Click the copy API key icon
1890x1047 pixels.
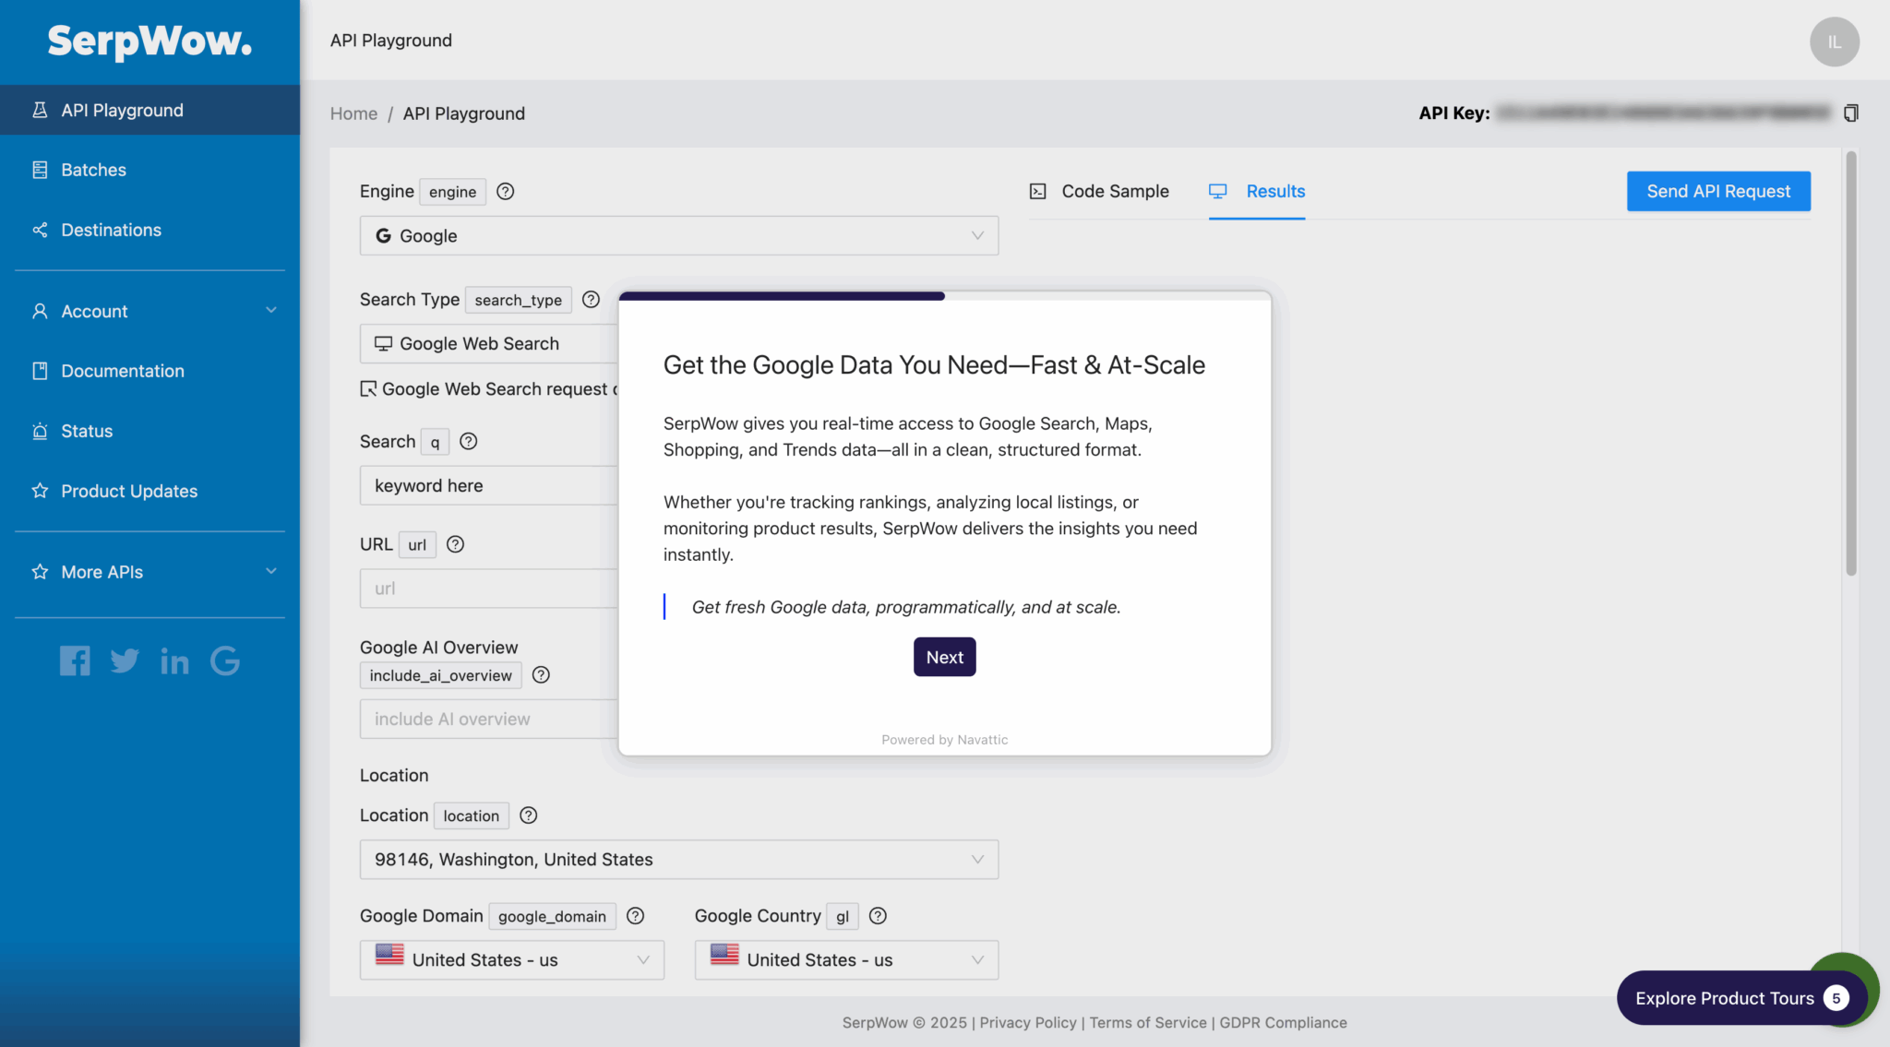click(x=1850, y=113)
